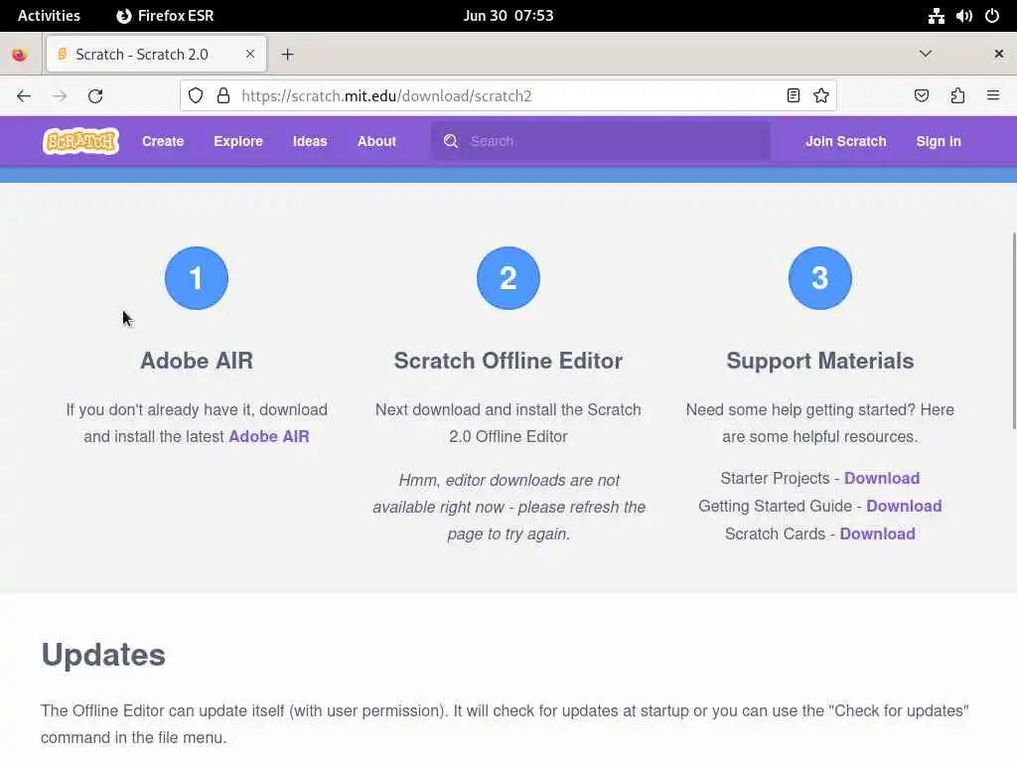Click the Firefox ESR app menu
Image resolution: width=1017 pixels, height=763 pixels.
point(165,16)
